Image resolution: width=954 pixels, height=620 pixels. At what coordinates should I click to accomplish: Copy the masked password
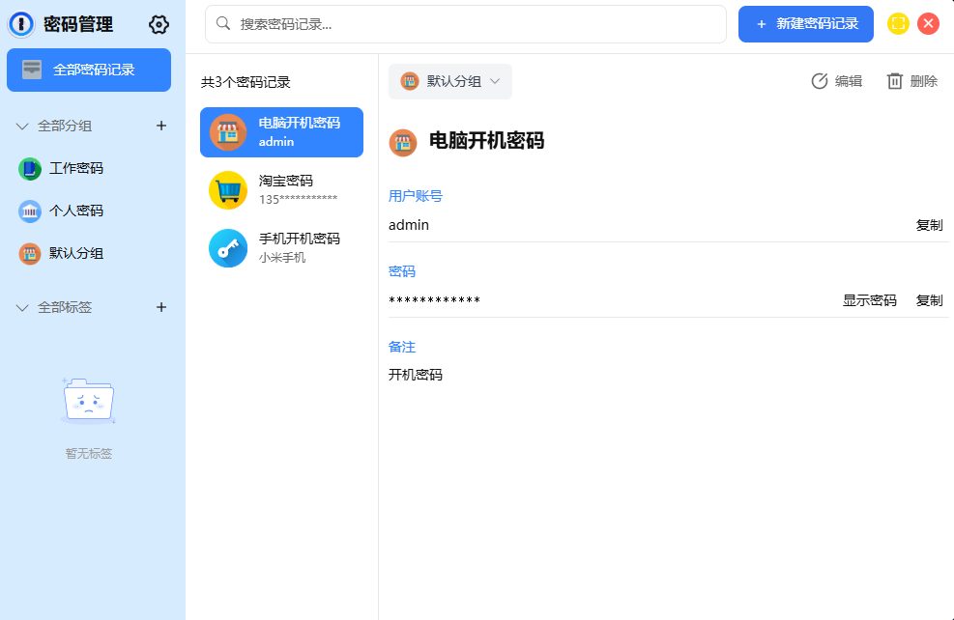929,300
